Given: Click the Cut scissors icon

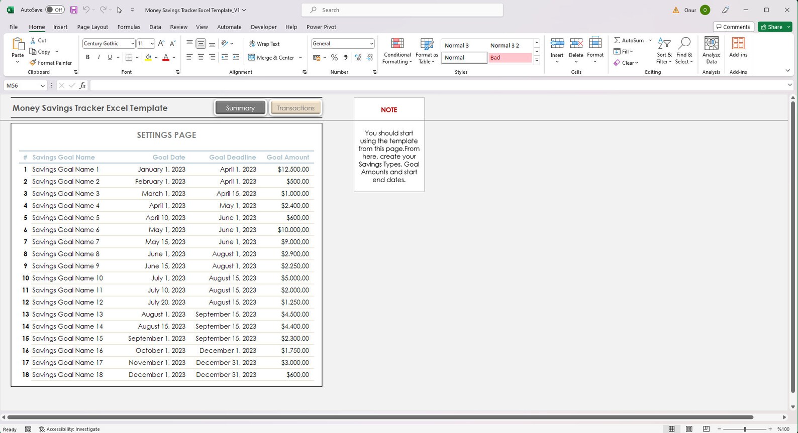Looking at the screenshot, I should pos(33,40).
